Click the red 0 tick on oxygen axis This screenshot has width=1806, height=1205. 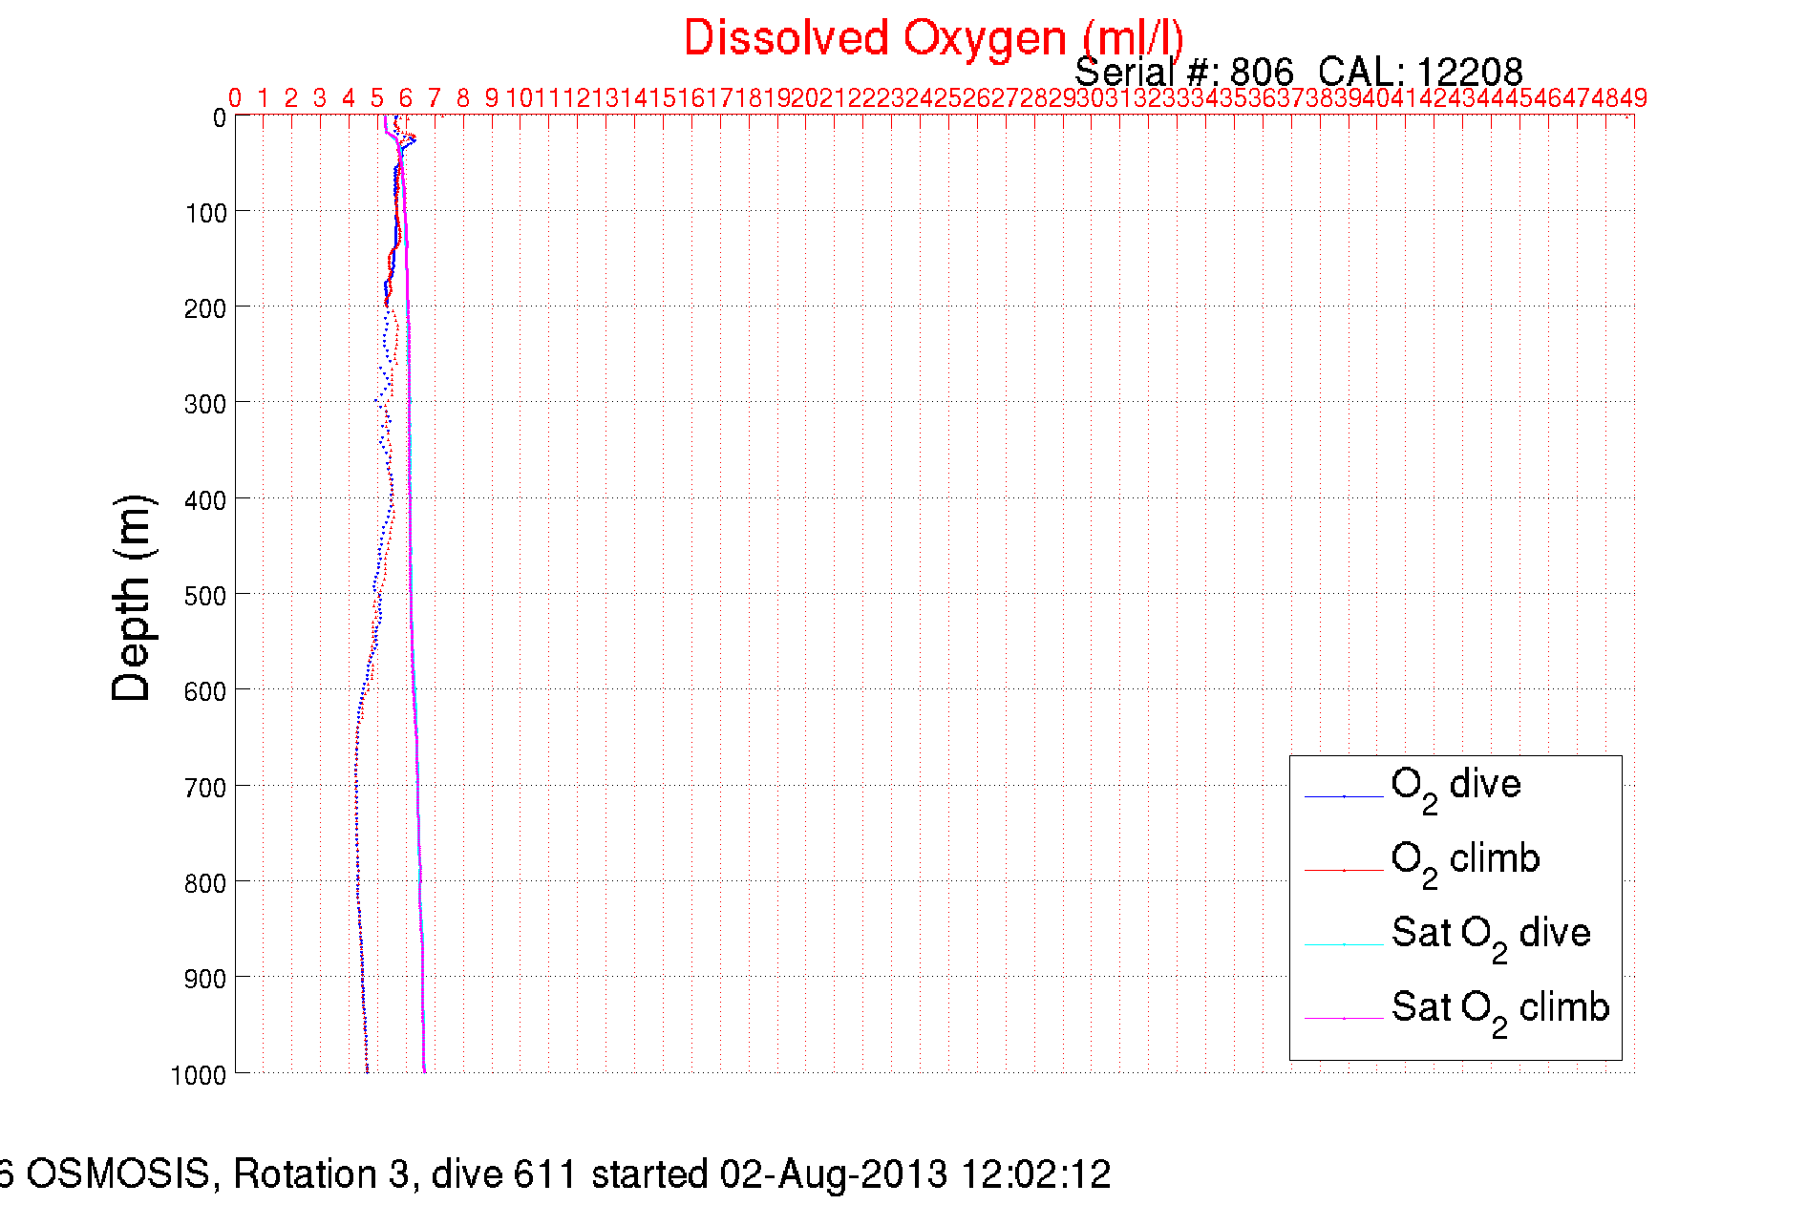tap(235, 98)
